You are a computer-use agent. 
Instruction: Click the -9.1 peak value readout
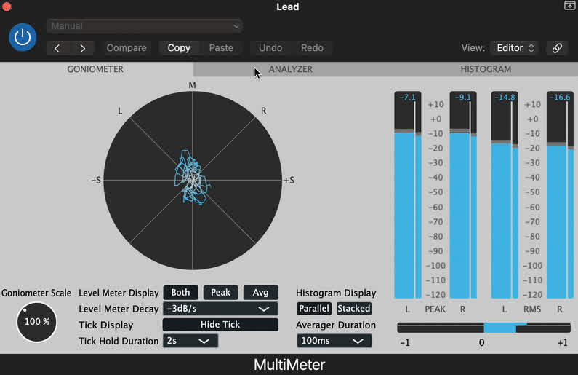pos(462,98)
